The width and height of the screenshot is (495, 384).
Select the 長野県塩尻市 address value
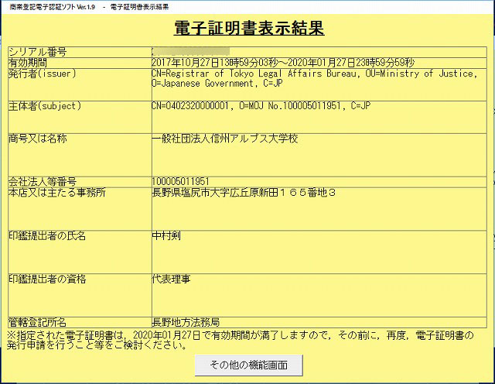(244, 191)
